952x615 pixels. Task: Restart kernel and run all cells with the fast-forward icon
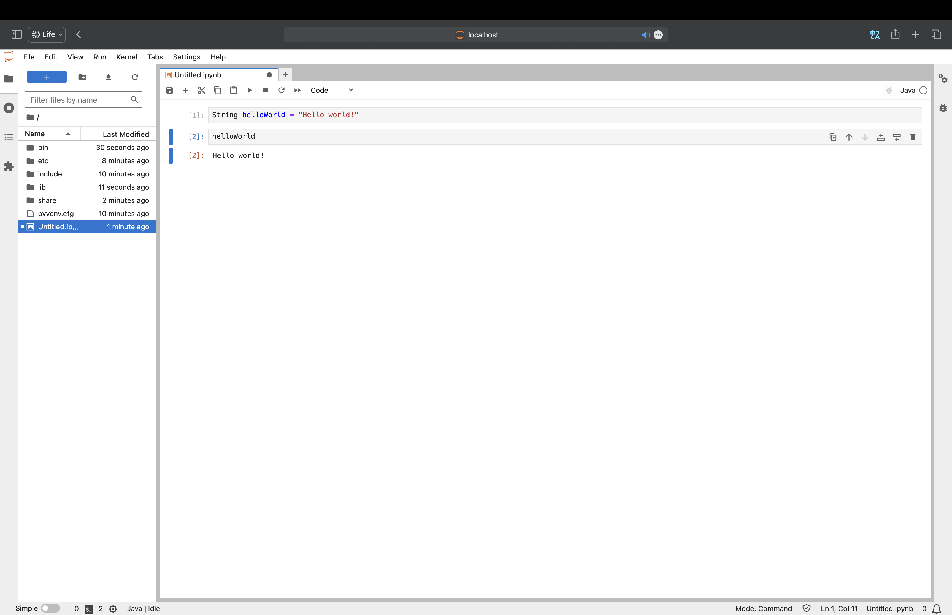tap(297, 90)
